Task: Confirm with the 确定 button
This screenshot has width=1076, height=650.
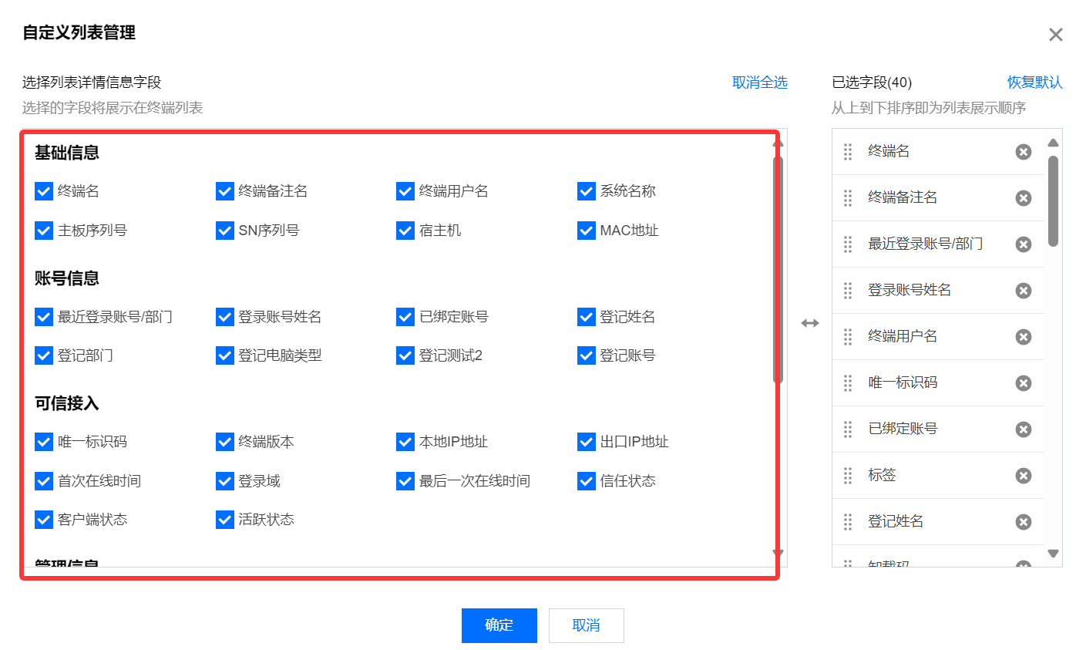Action: click(499, 625)
